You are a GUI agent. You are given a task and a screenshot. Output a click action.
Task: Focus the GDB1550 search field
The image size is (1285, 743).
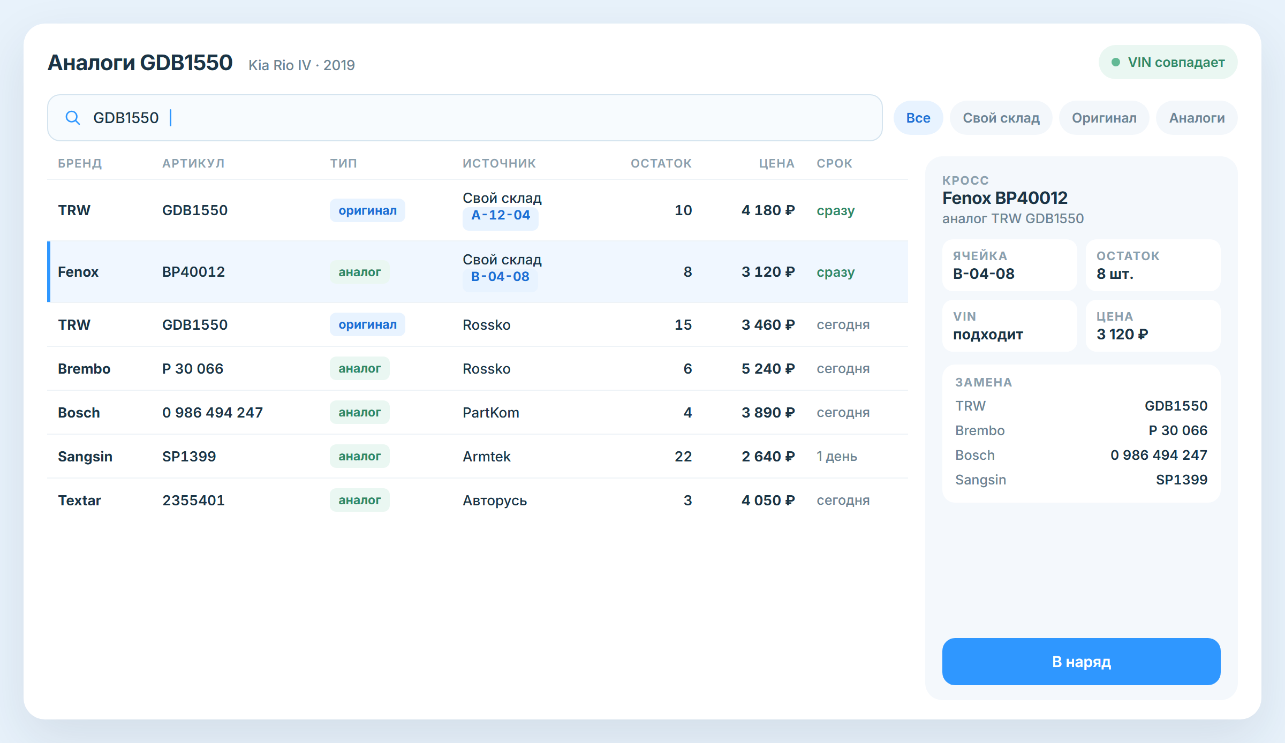click(465, 118)
